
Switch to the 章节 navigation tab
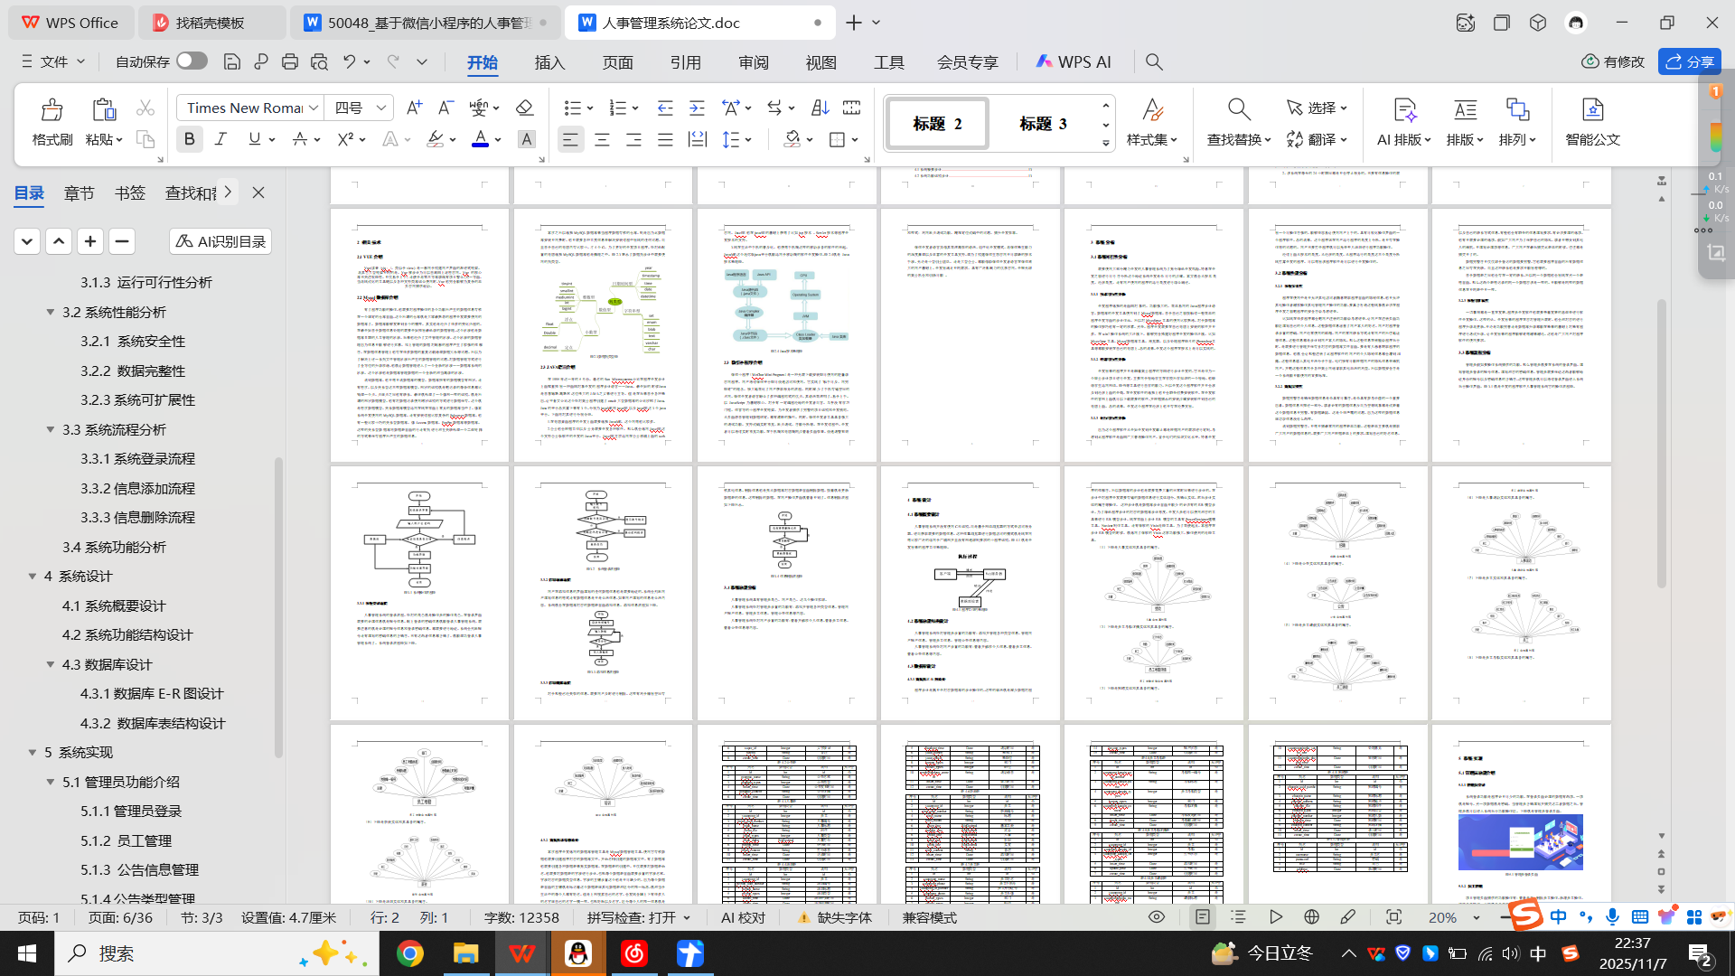(79, 192)
